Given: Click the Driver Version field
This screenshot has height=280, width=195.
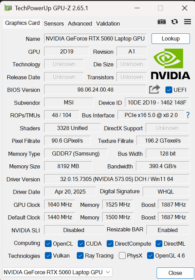Looking at the screenshot, I should tap(117, 179).
